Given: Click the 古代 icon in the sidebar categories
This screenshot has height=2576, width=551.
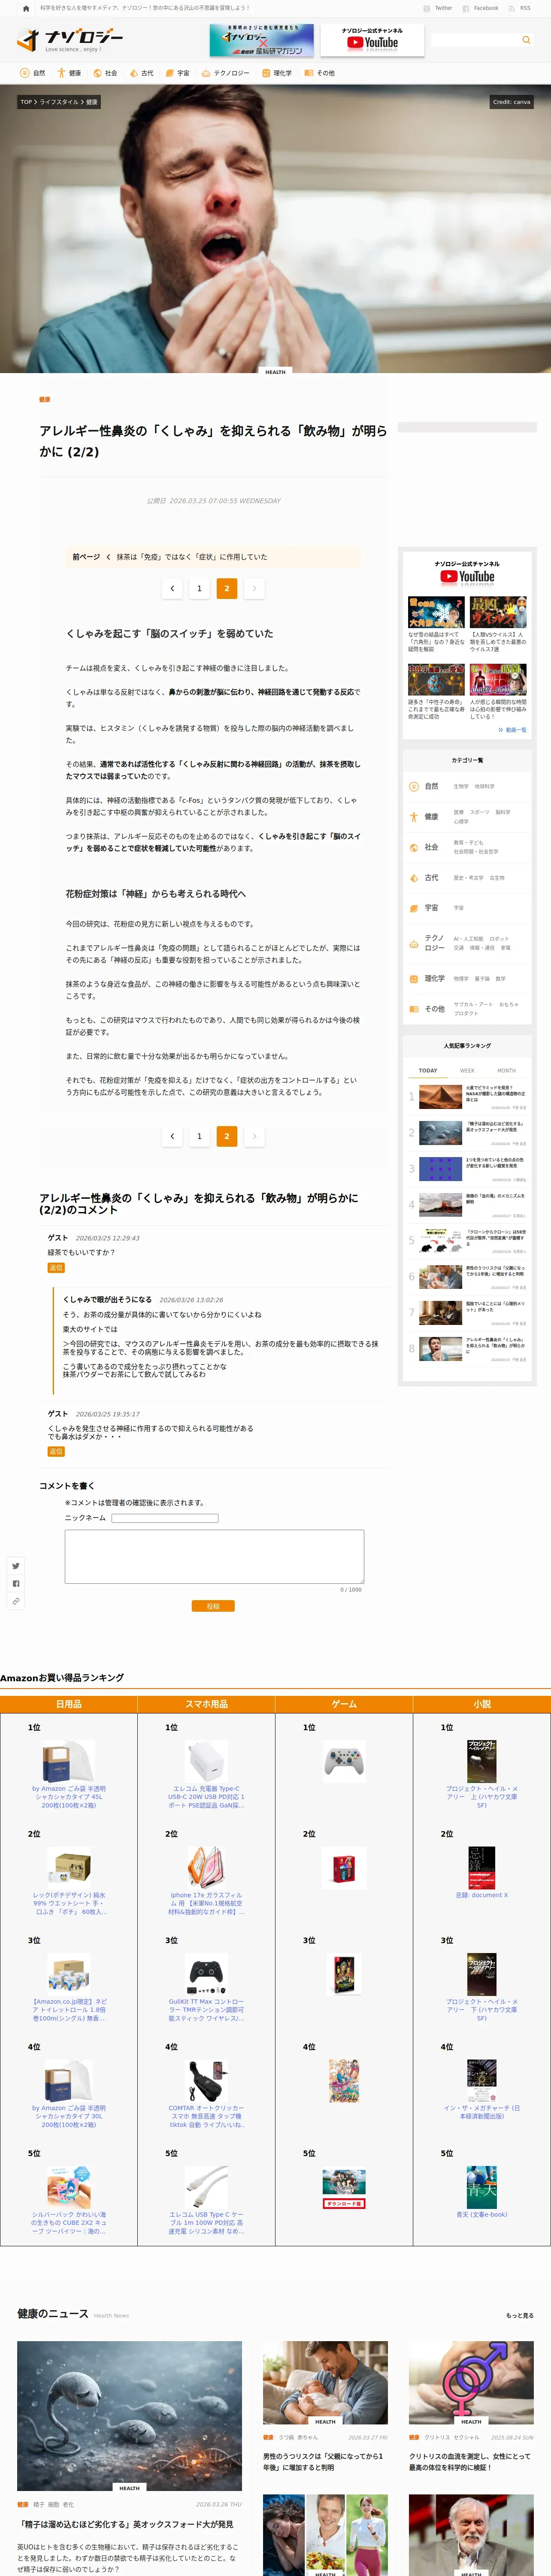Looking at the screenshot, I should pos(414,878).
